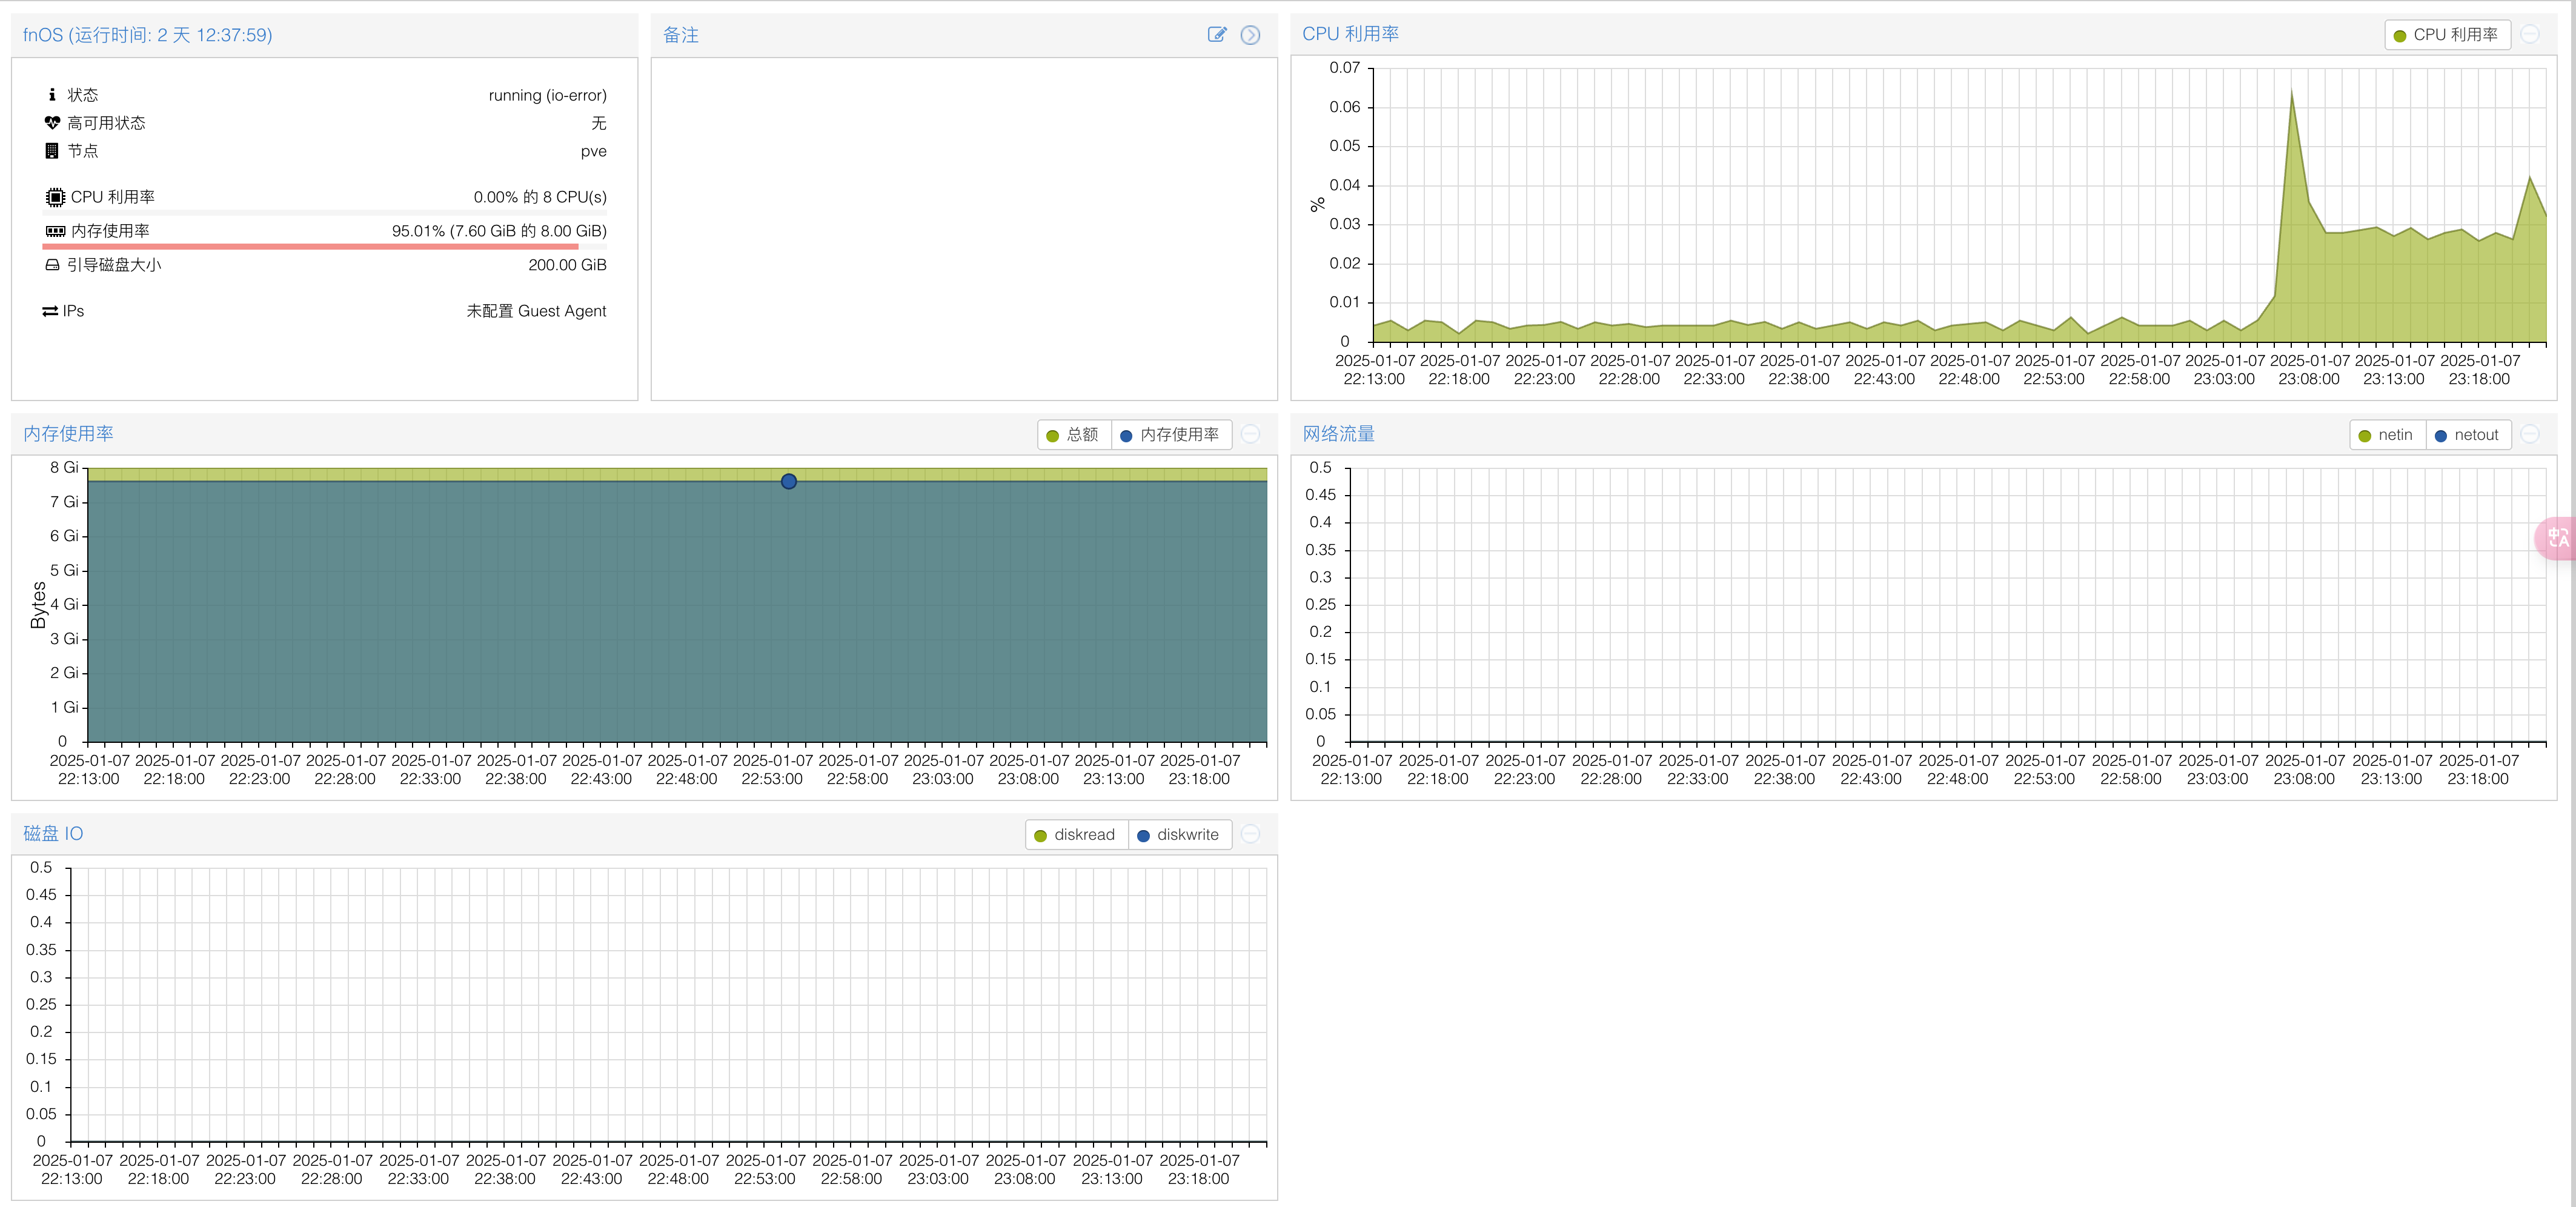Screen dimensions: 2576x1207
Task: Click '95.01% (7.60 GiB 的 8.00 GiB)' value
Action: 499,231
